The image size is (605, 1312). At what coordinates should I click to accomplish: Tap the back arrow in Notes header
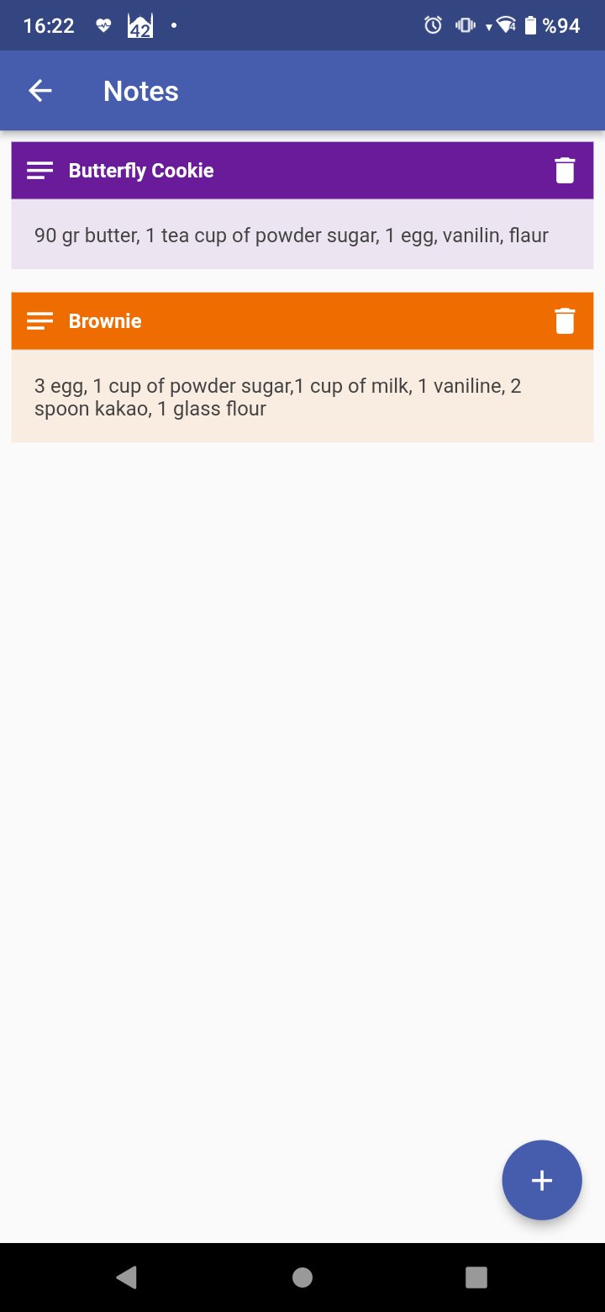coord(40,91)
